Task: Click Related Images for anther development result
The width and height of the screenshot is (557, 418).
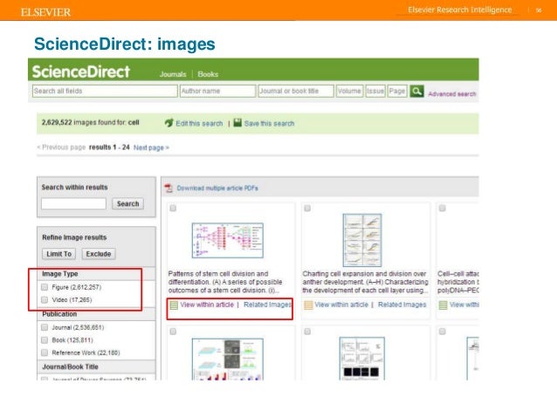Action: point(402,305)
